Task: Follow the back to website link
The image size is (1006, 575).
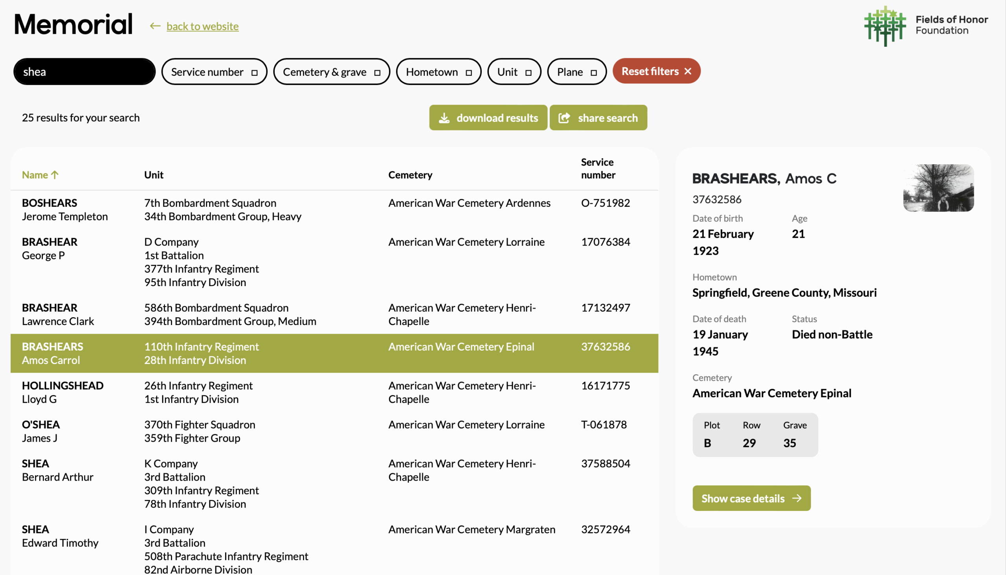Action: 202,26
